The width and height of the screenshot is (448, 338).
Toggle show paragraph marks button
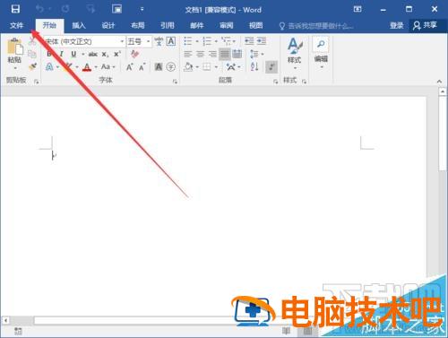point(271,67)
